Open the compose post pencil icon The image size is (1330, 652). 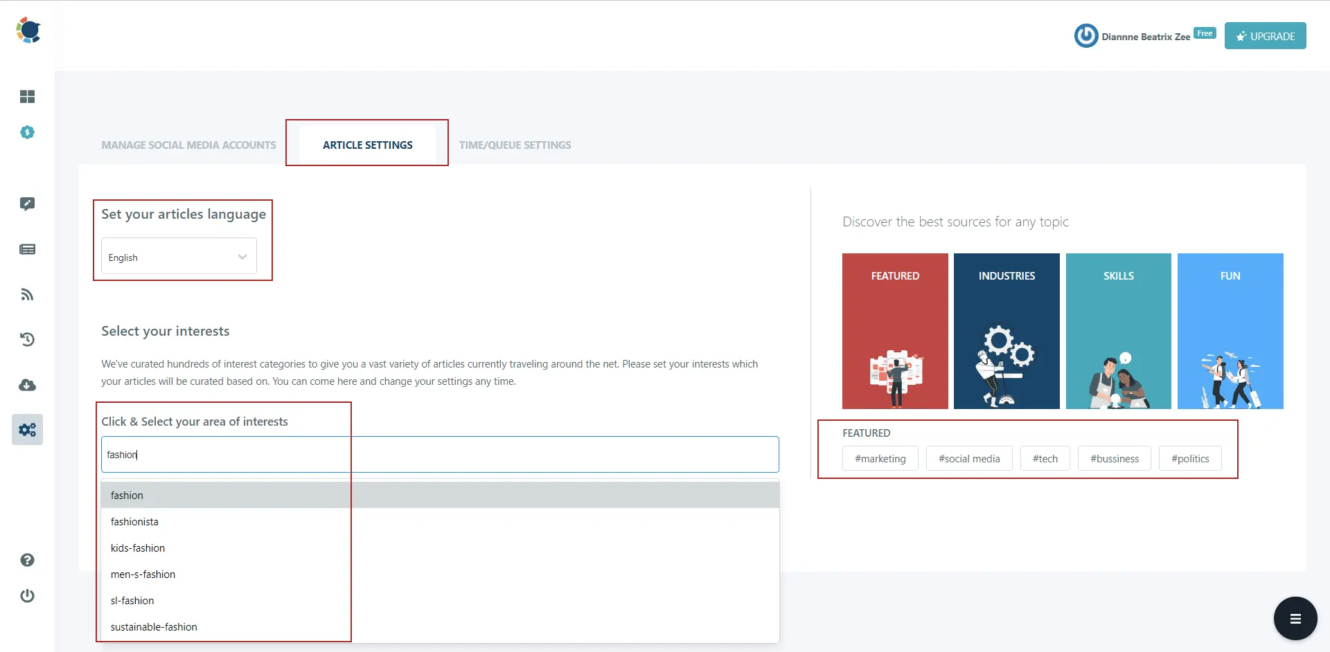(x=27, y=203)
